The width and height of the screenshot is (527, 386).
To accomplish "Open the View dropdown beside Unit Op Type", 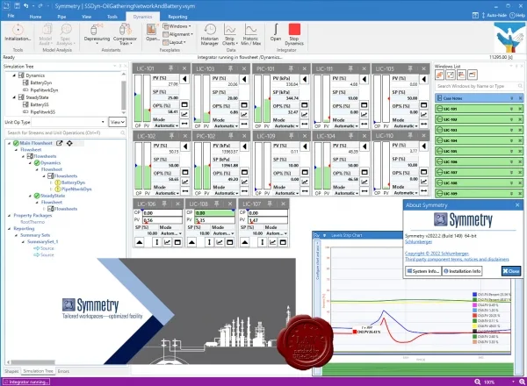I will point(118,122).
